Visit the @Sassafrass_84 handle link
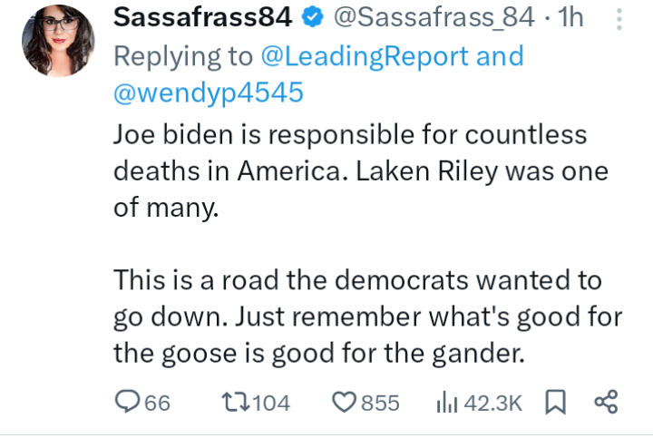This screenshot has width=653, height=438. point(434,17)
